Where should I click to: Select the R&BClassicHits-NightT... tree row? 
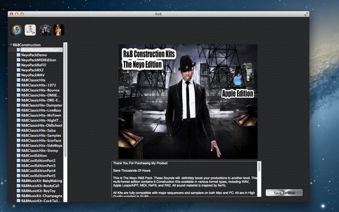point(36,120)
